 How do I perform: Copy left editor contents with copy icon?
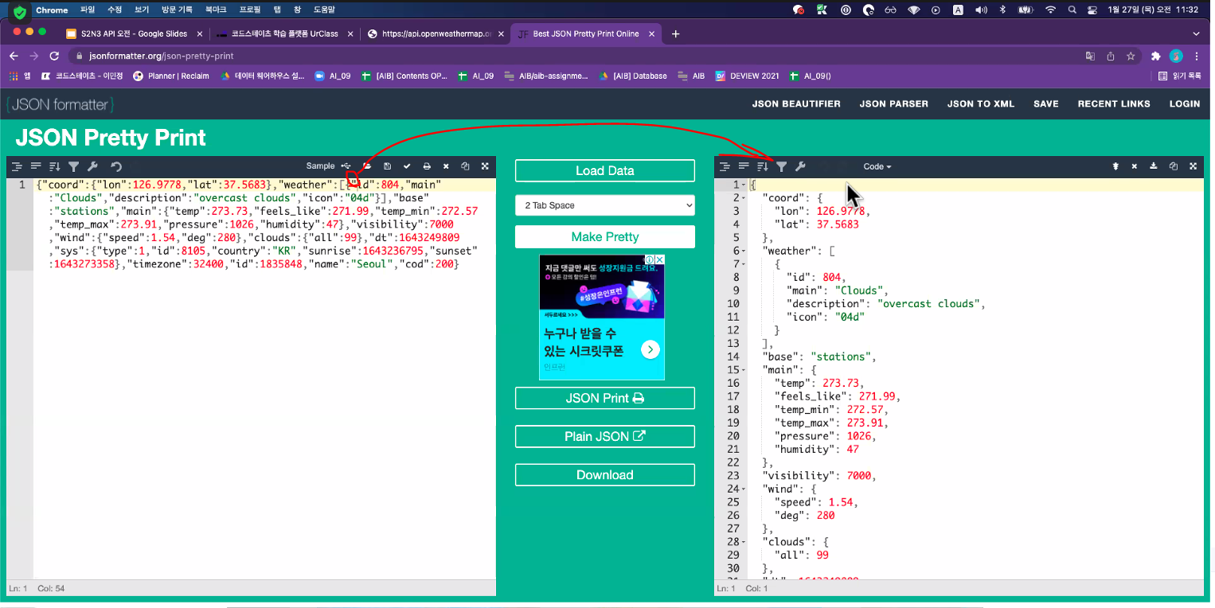(x=465, y=166)
